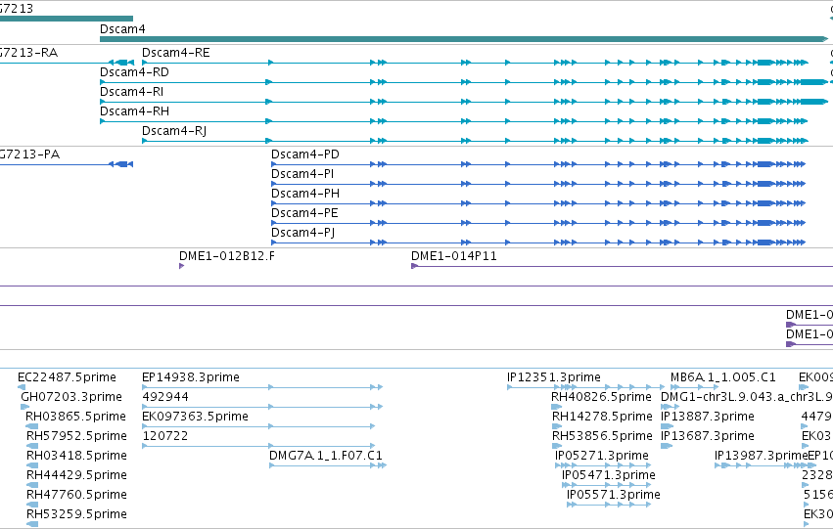Viewport: 833px width, 529px height.
Task: Open the Dscam4-PH protein label
Action: [305, 194]
